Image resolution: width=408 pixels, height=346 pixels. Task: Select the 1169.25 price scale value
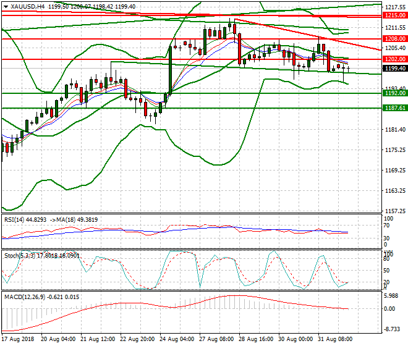point(395,171)
